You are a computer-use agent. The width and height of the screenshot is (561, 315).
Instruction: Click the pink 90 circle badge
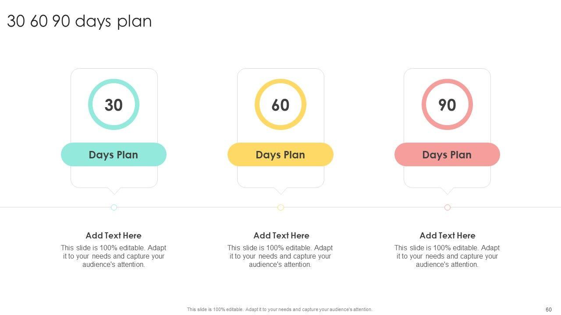[447, 105]
